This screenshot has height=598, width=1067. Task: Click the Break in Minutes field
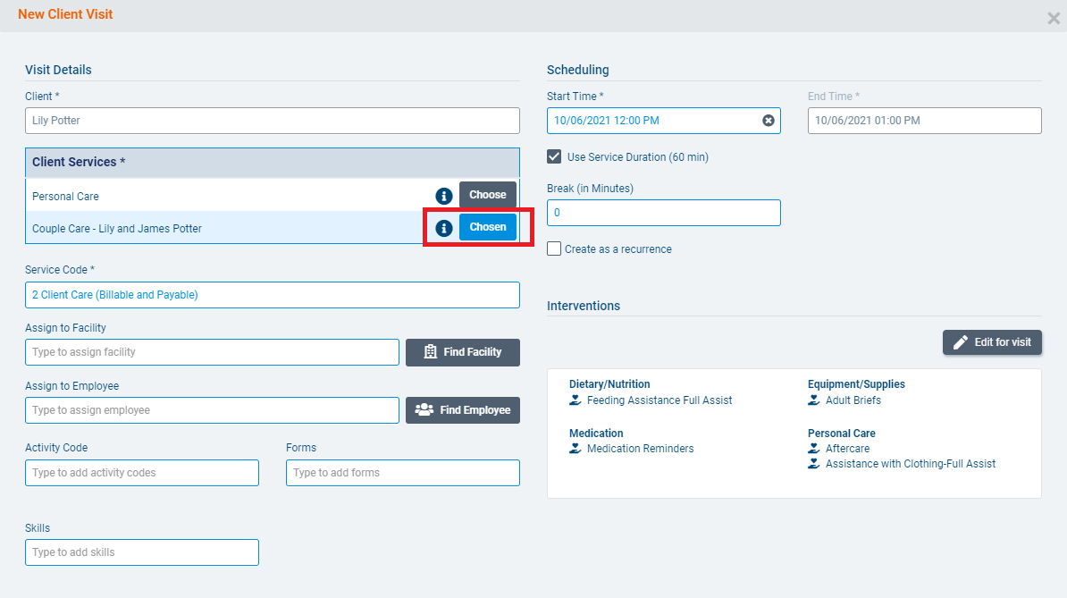663,213
